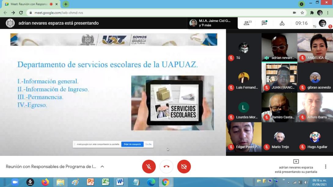This screenshot has height=187, width=333.
Task: Click the present screen icon
Action: tap(296, 162)
